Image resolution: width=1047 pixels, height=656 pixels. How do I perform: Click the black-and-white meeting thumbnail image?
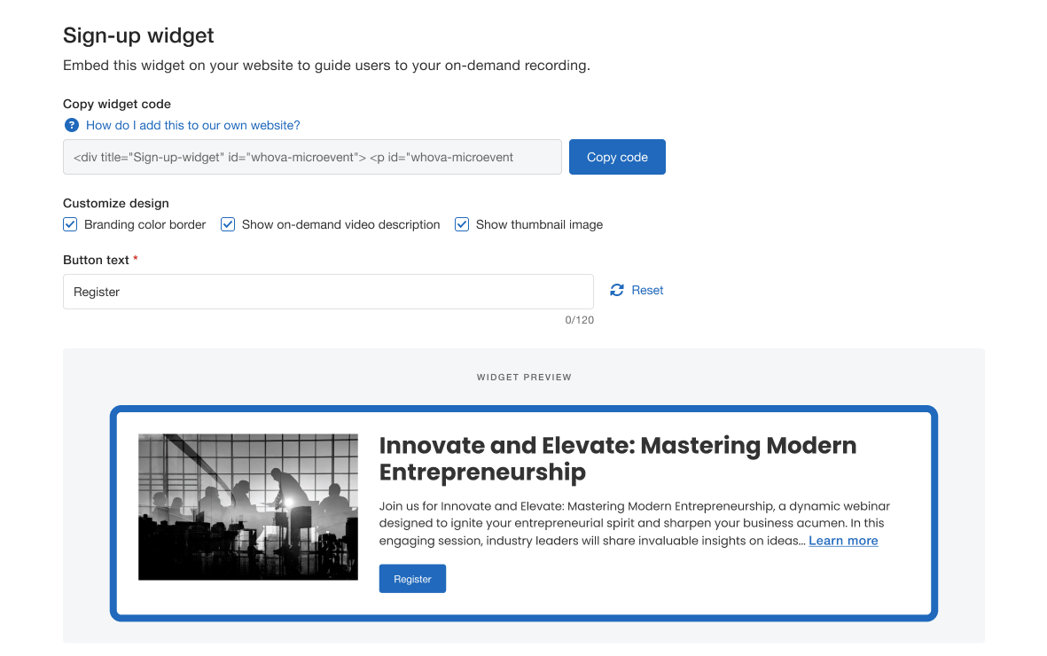click(248, 507)
